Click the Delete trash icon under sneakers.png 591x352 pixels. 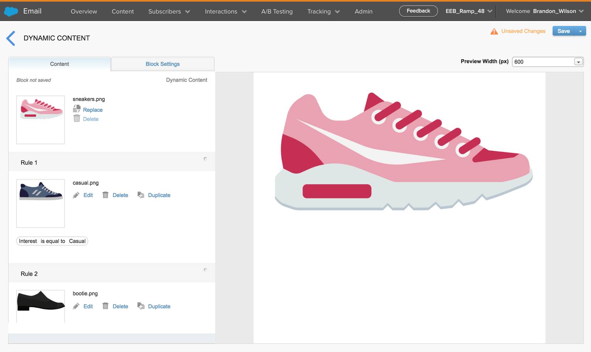click(x=77, y=119)
